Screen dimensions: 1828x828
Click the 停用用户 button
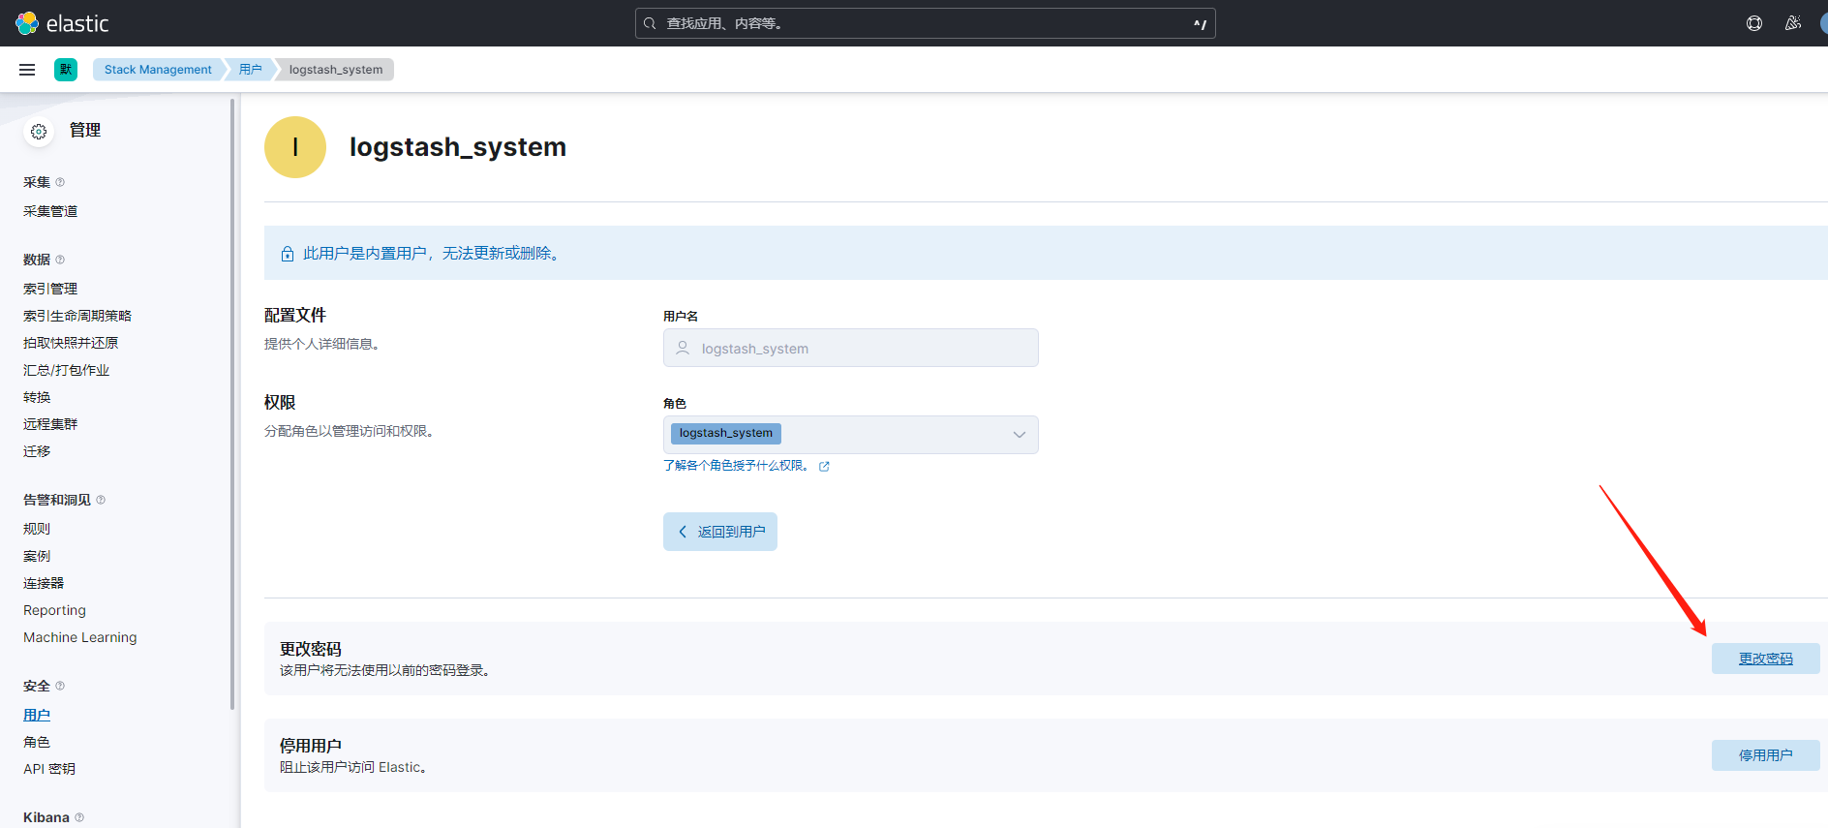click(1766, 755)
